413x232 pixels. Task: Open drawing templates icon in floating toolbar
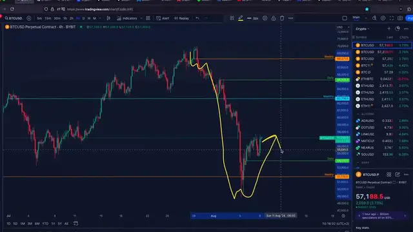[x=232, y=18]
